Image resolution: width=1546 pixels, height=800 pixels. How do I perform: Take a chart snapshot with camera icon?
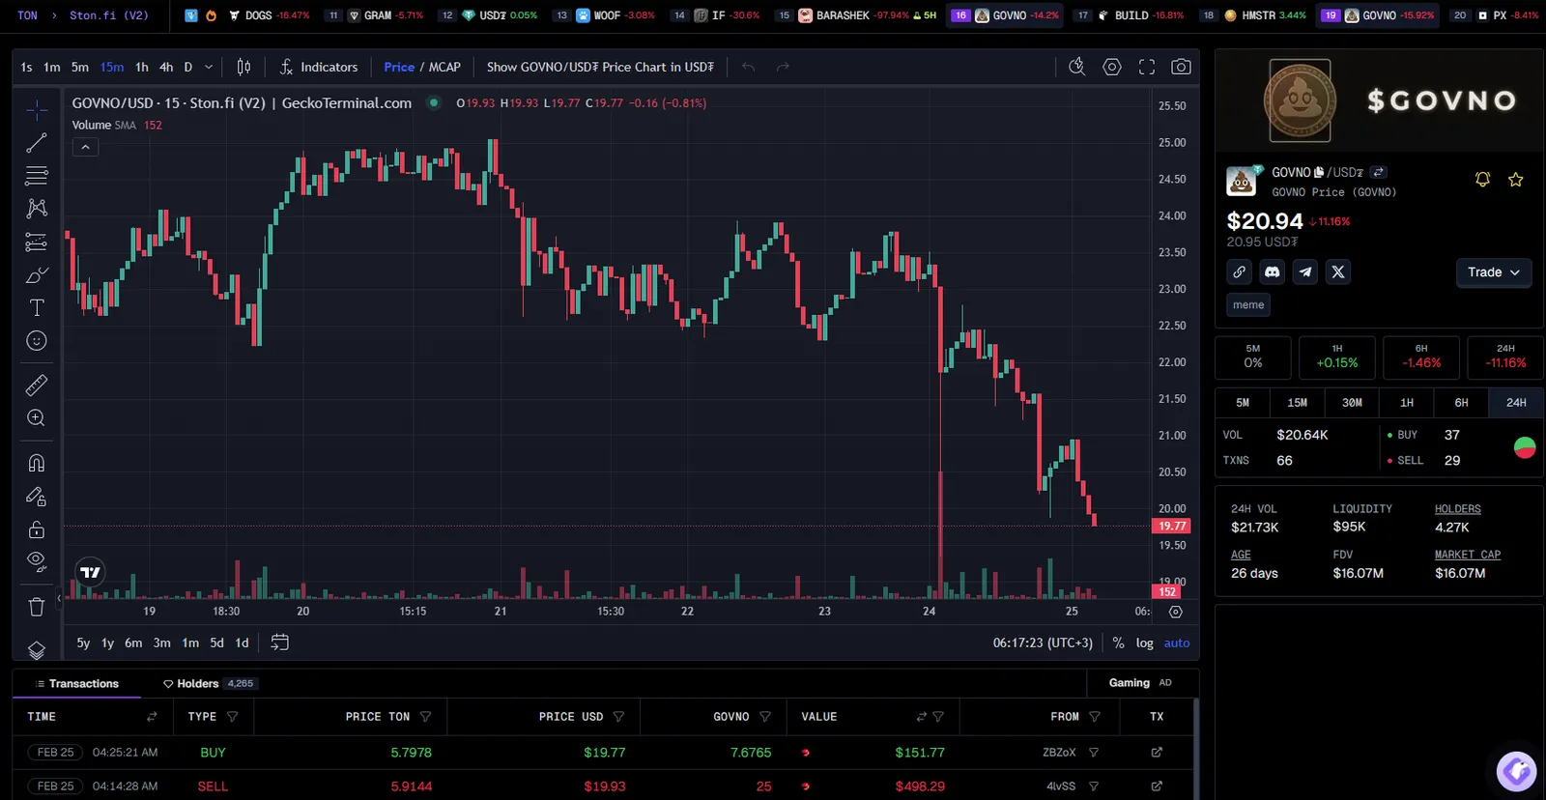click(x=1181, y=67)
